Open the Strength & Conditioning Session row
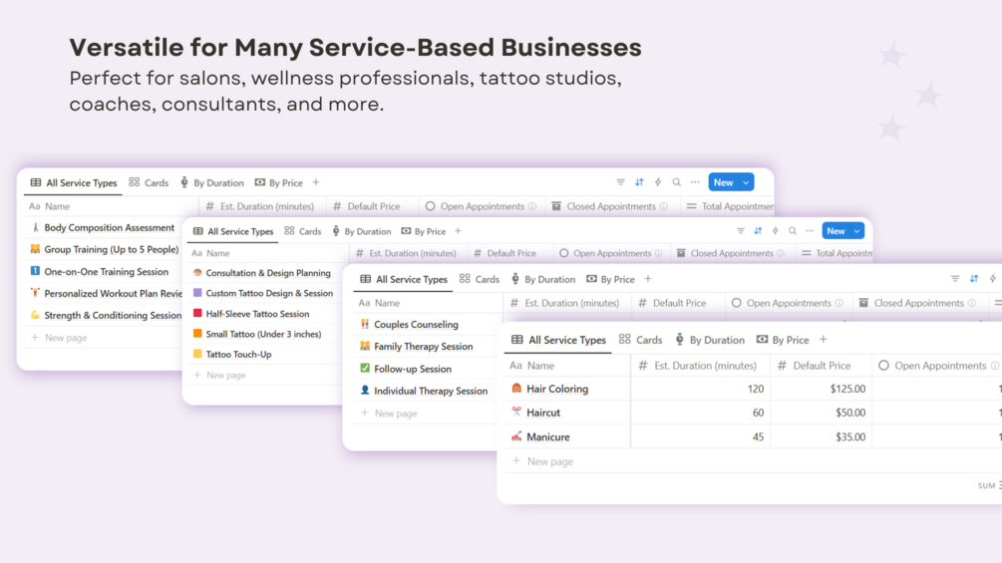This screenshot has width=1002, height=563. coord(113,315)
